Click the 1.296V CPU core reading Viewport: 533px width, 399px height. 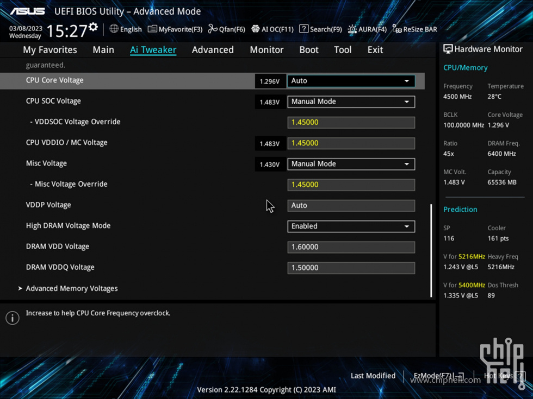270,81
